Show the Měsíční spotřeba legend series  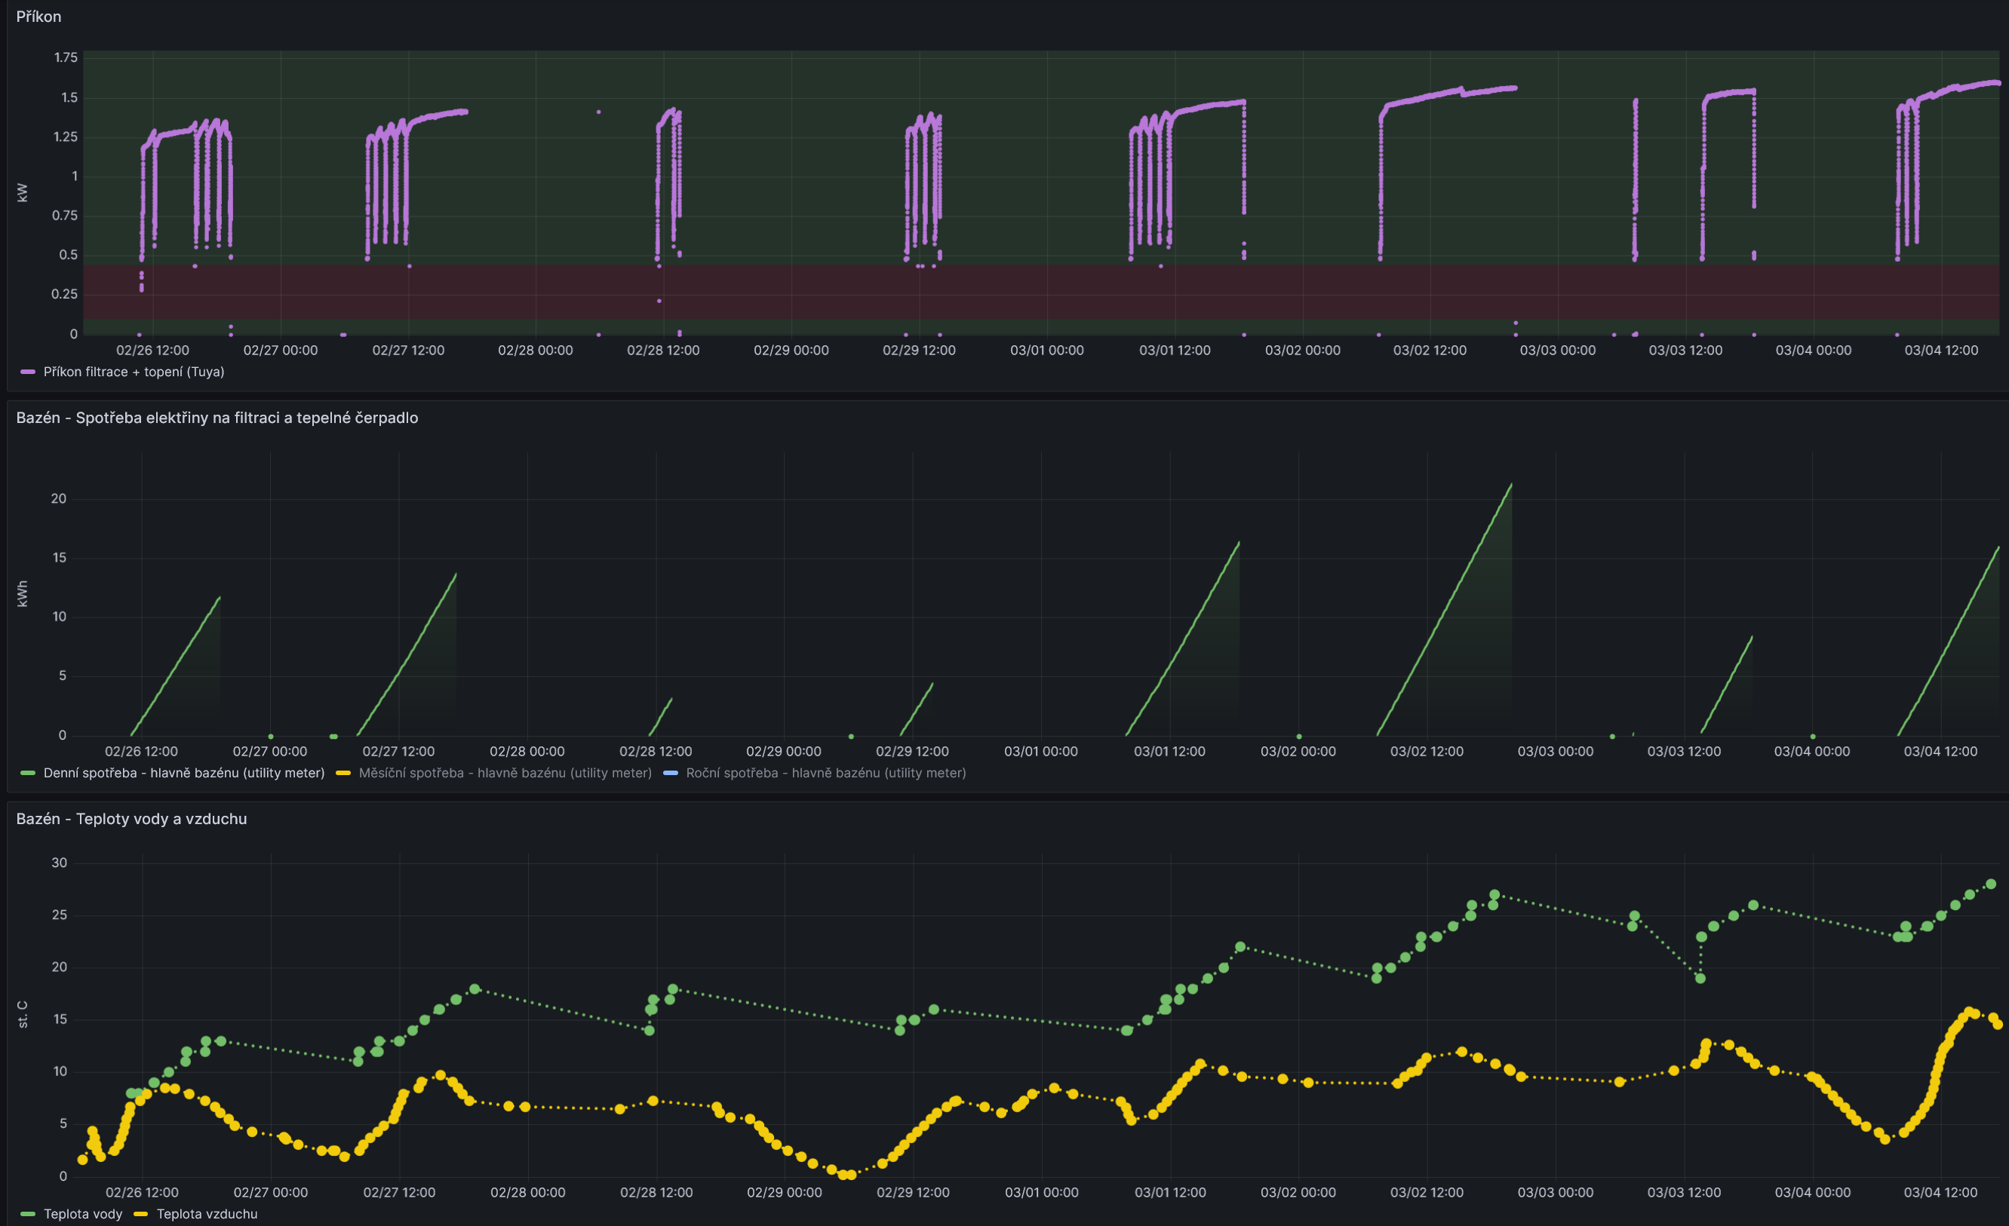pyautogui.click(x=505, y=773)
